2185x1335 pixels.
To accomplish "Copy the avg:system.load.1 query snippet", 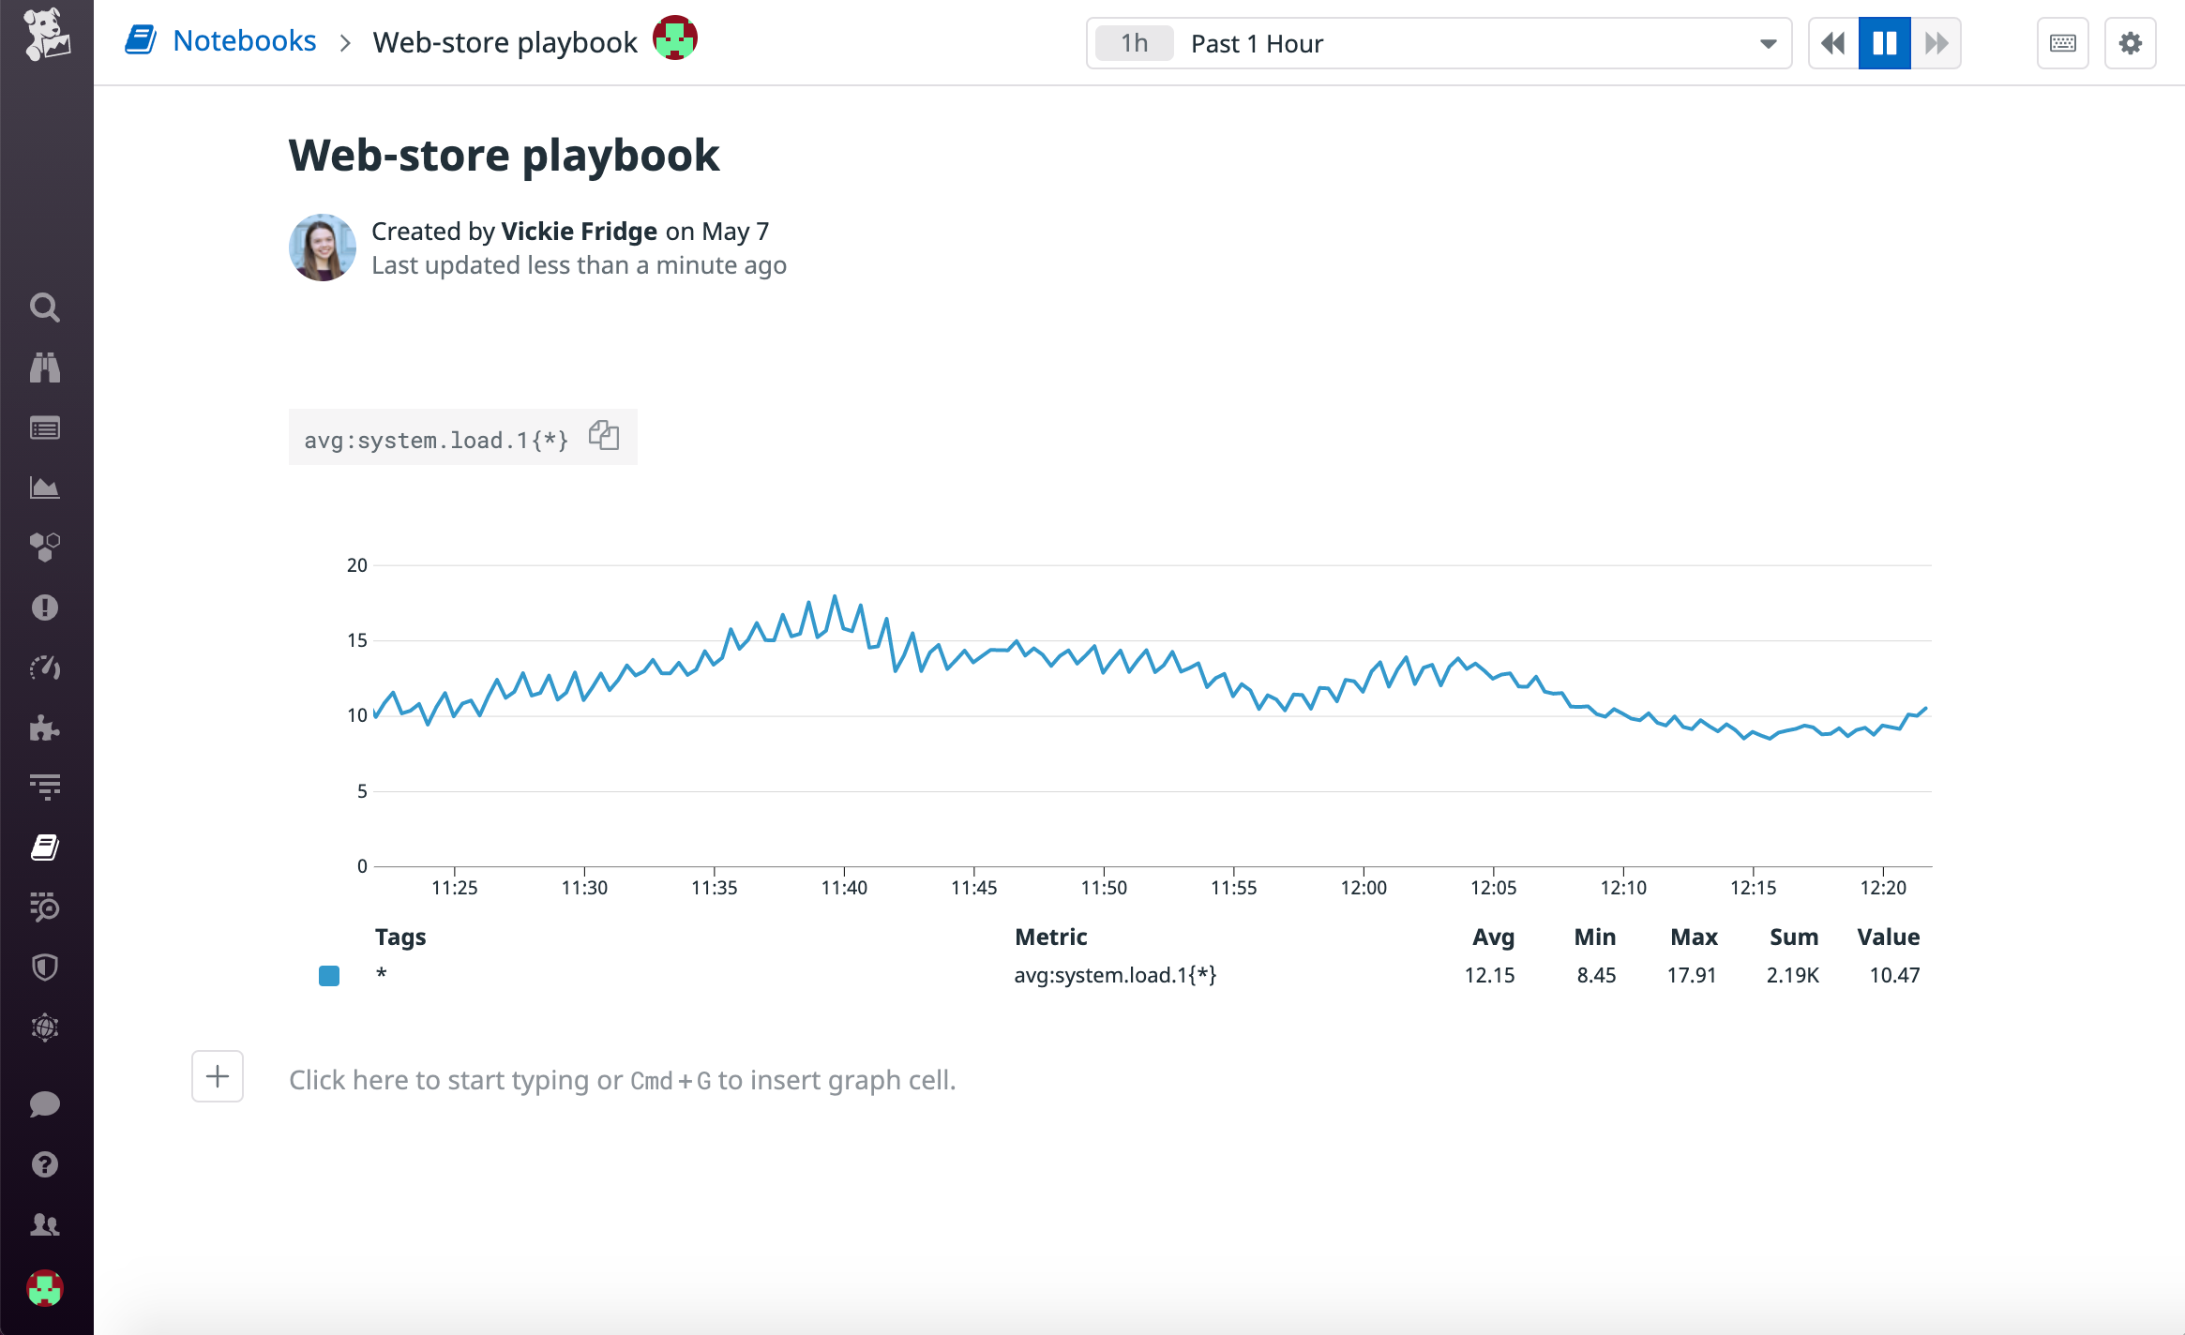I will (x=604, y=435).
